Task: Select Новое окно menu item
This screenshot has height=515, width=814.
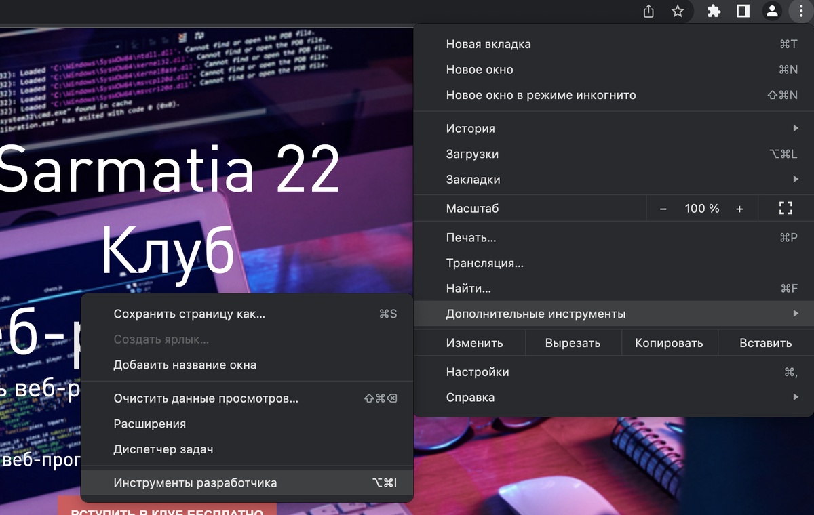Action: (x=613, y=70)
